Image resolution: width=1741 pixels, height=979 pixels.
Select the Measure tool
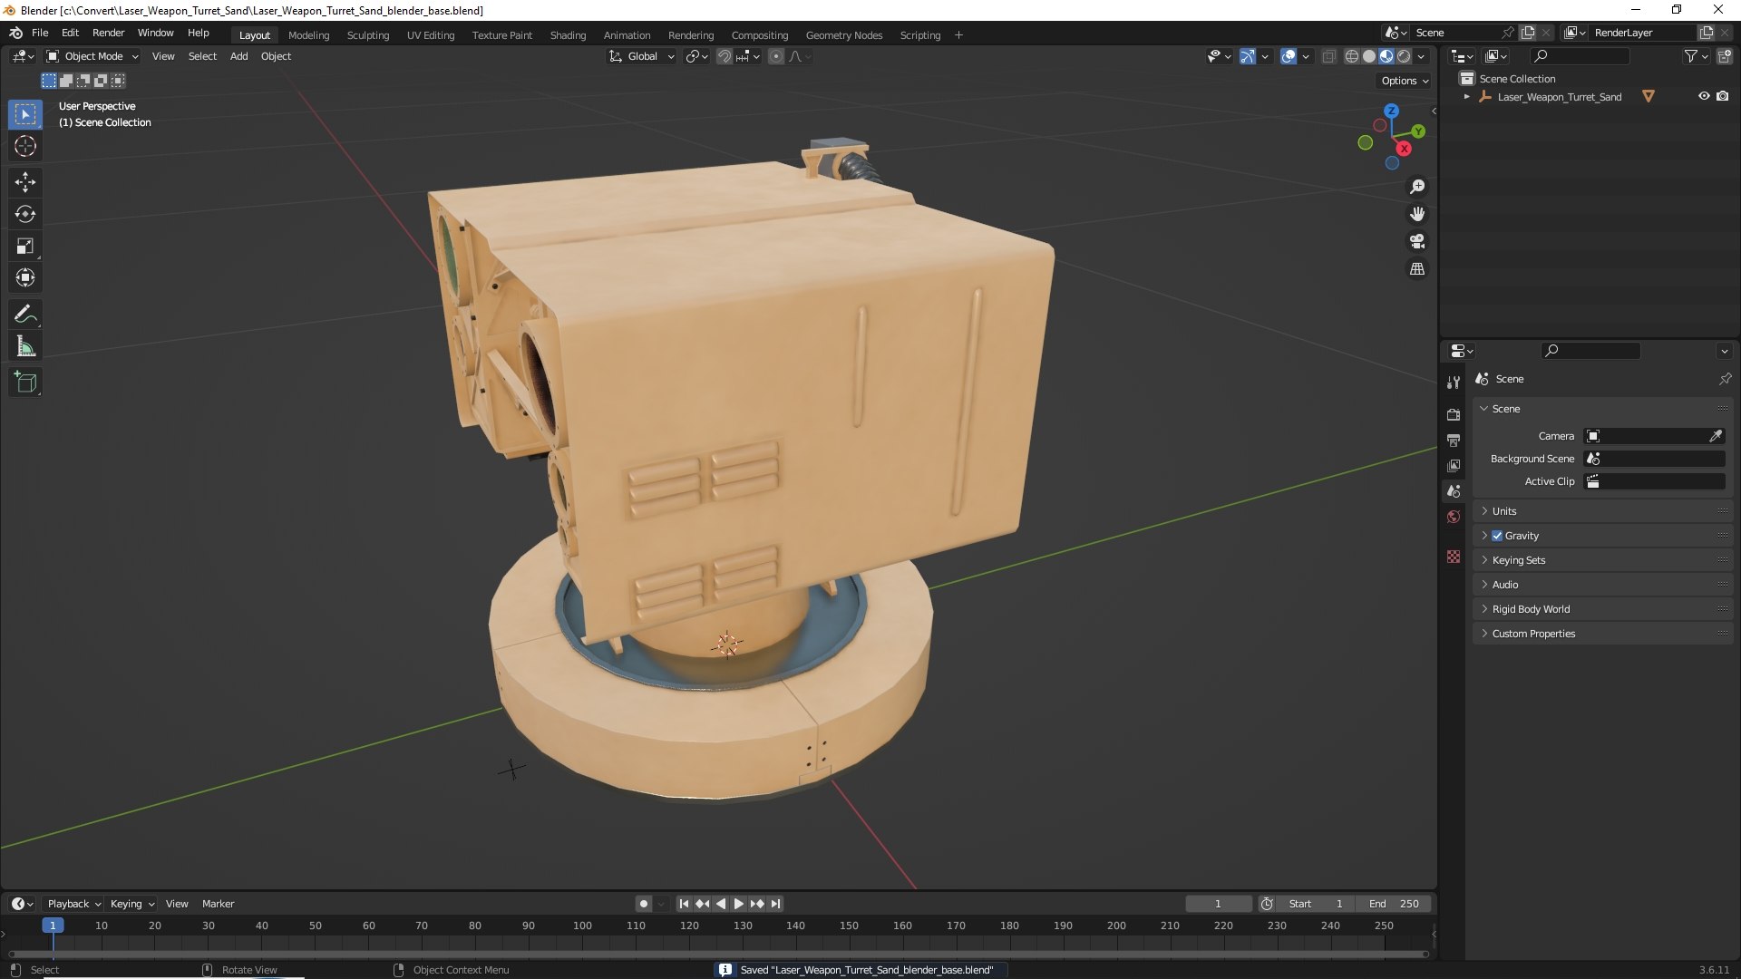click(x=25, y=346)
